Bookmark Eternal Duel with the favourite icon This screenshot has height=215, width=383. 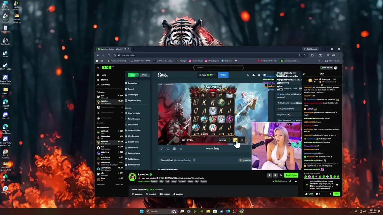[194, 160]
